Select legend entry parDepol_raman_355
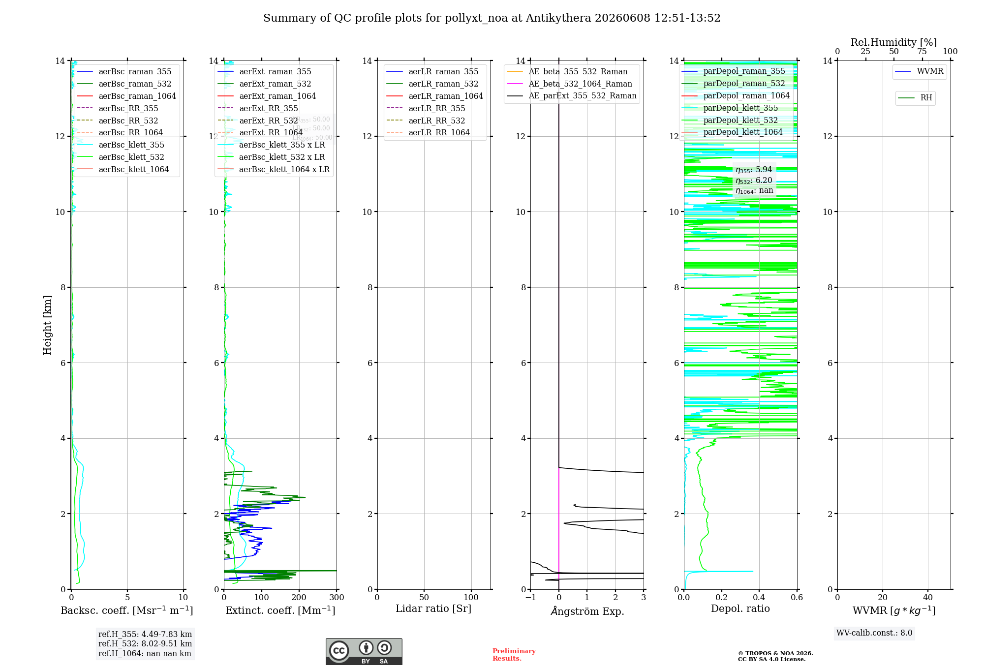Viewport: 984px width, 669px height. click(x=734, y=71)
